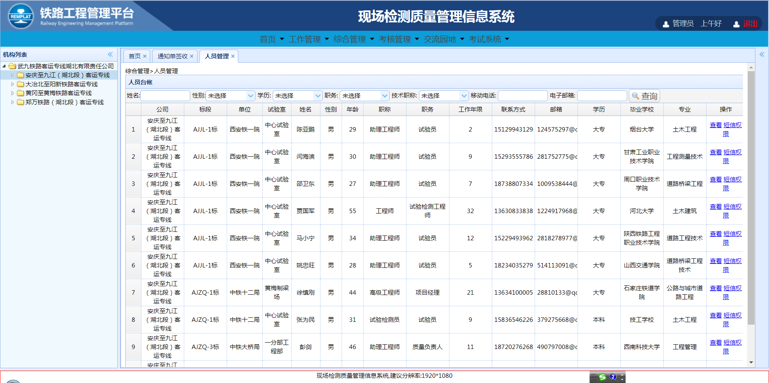The height and width of the screenshot is (383, 769).
Task: Click 查看 link for 彭剑
Action: click(716, 343)
